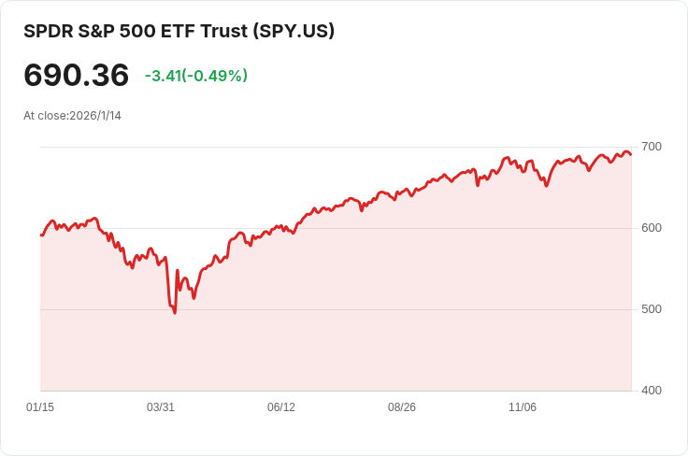The width and height of the screenshot is (688, 456).
Task: Click the SPDR S&P 500 ETF Trust title
Action: click(x=136, y=31)
